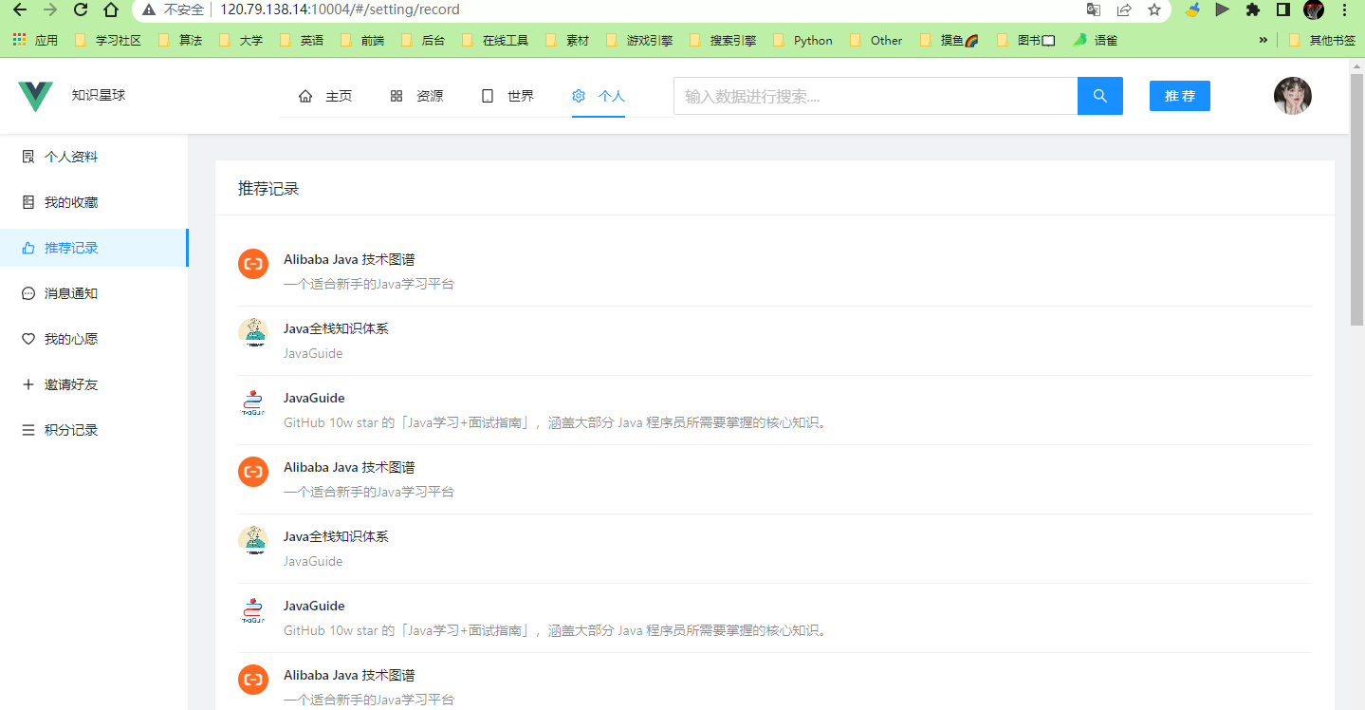This screenshot has height=710, width=1365.
Task: Click the Chrome profile avatar
Action: click(1314, 9)
